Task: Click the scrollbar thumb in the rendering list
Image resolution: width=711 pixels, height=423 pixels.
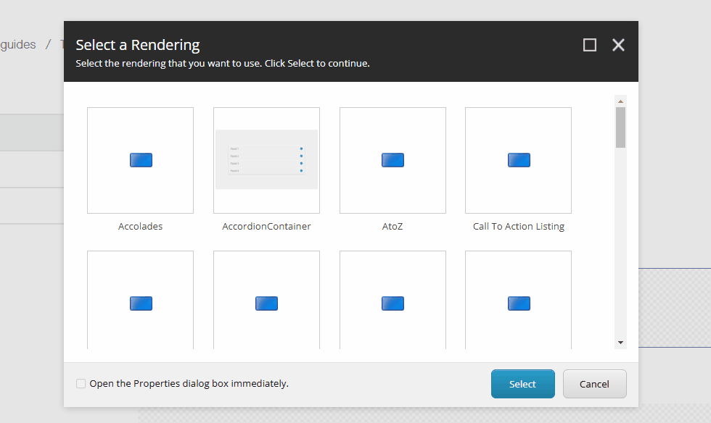Action: coord(620,127)
